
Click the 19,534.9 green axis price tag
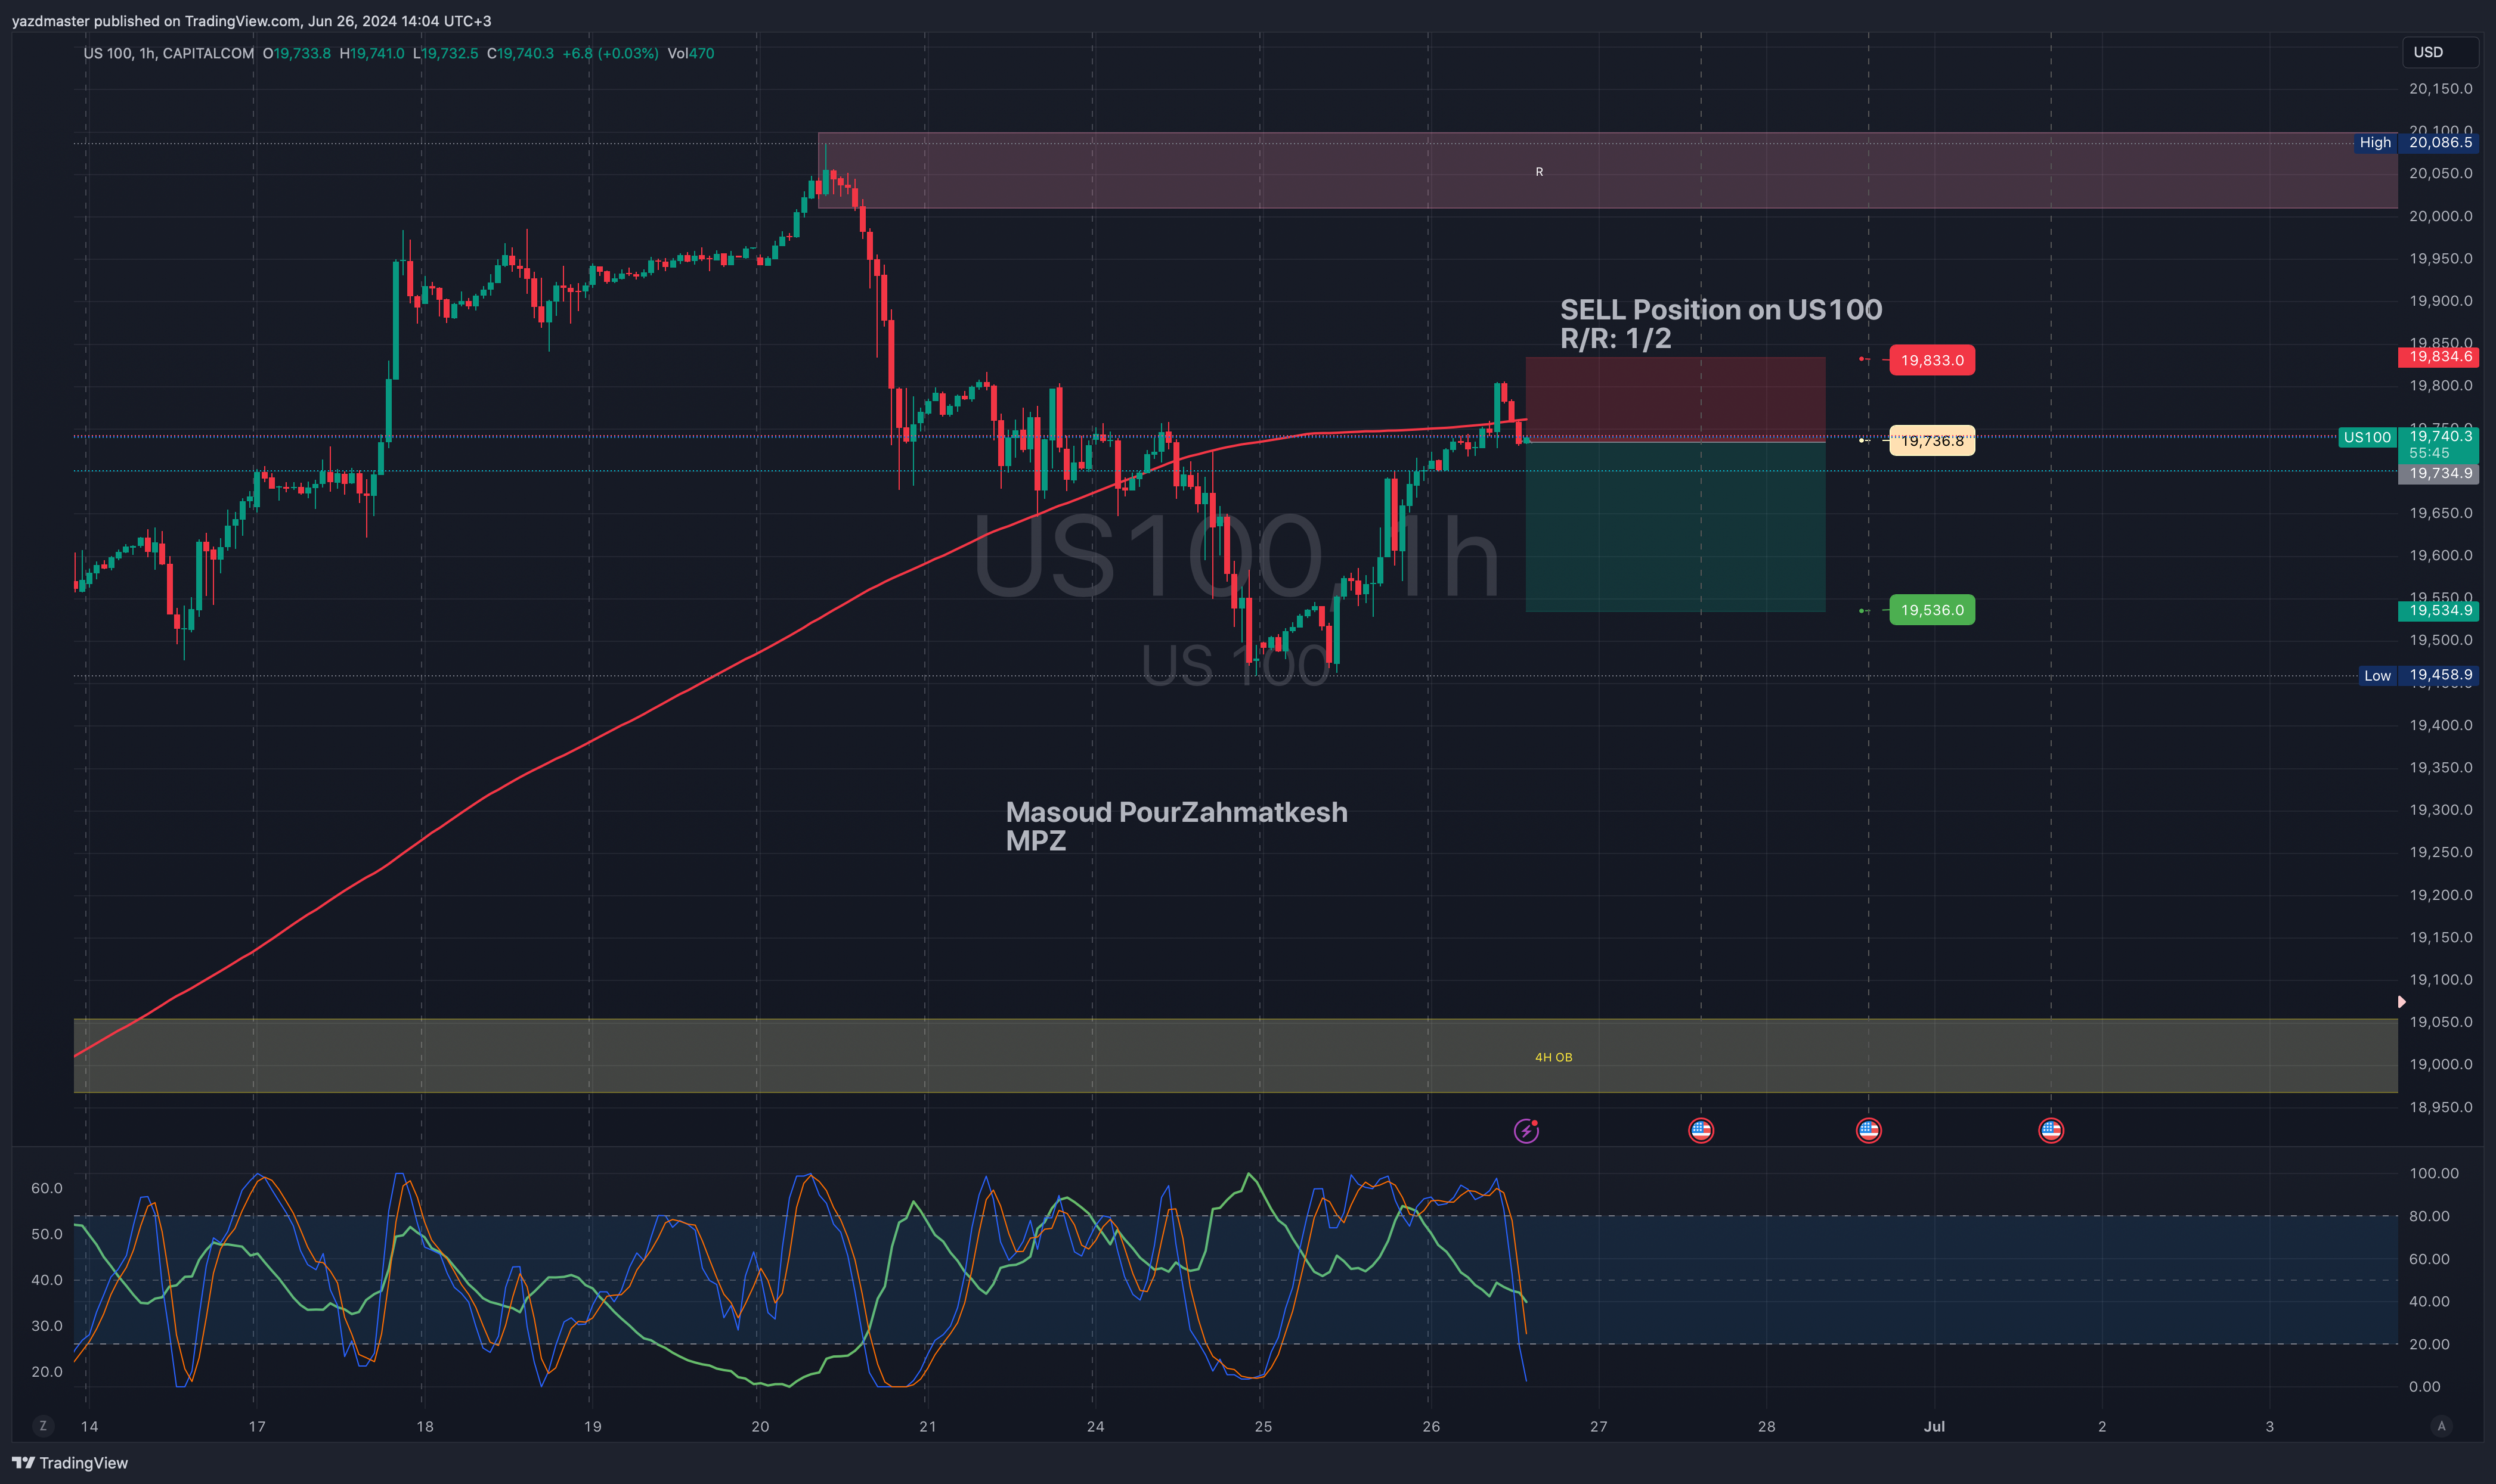tap(2438, 610)
